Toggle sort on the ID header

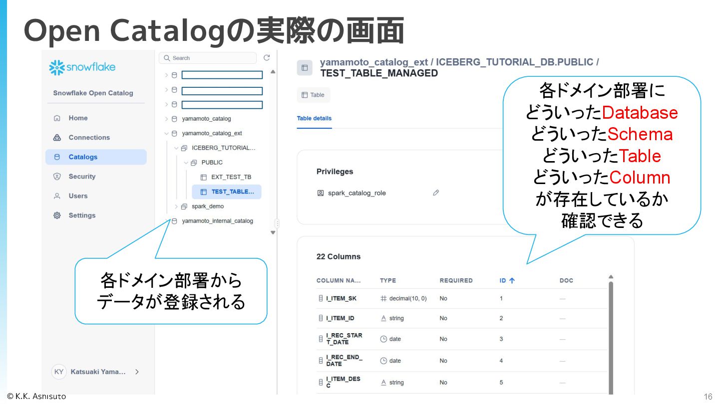click(x=507, y=280)
